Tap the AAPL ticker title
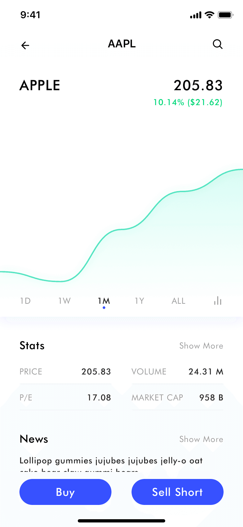Screen dimensions: 243x527 [x=122, y=44]
